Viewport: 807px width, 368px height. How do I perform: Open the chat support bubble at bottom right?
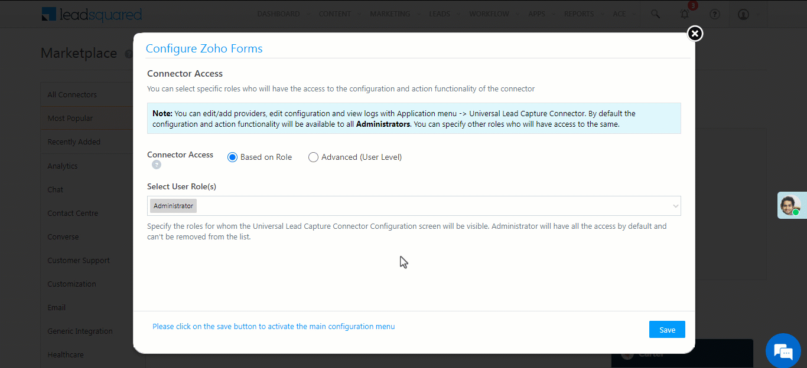coord(783,351)
